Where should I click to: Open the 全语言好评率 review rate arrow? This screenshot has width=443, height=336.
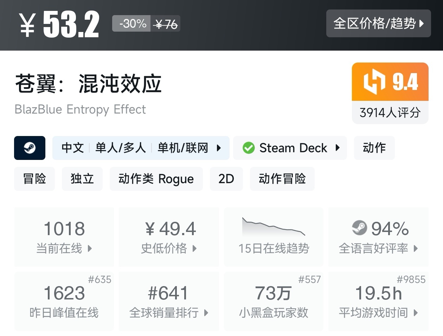416,248
